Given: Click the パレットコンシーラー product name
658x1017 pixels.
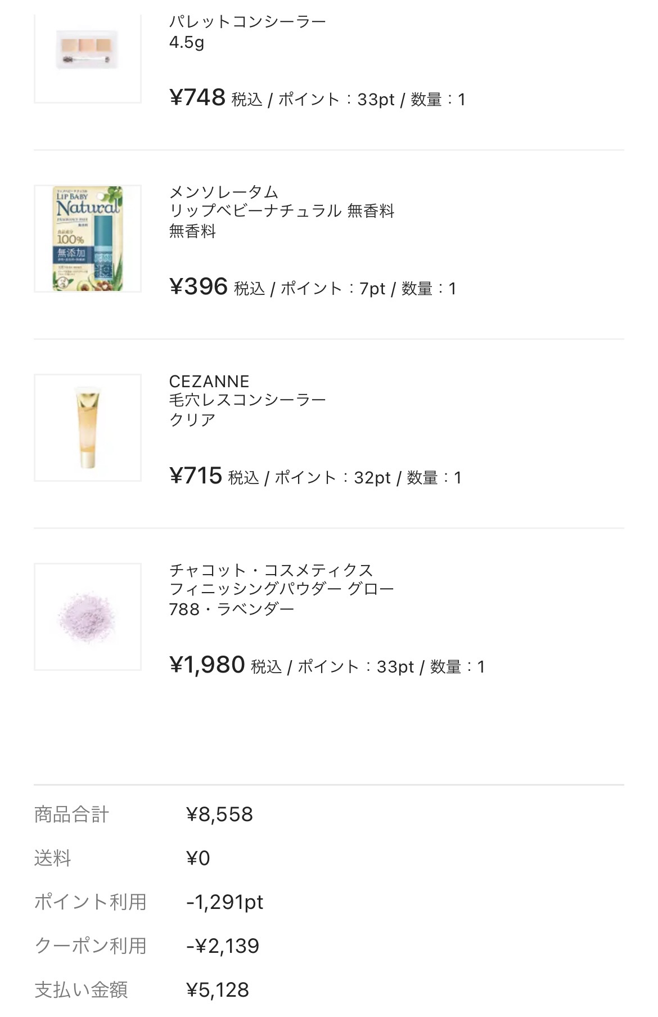Looking at the screenshot, I should (x=247, y=22).
